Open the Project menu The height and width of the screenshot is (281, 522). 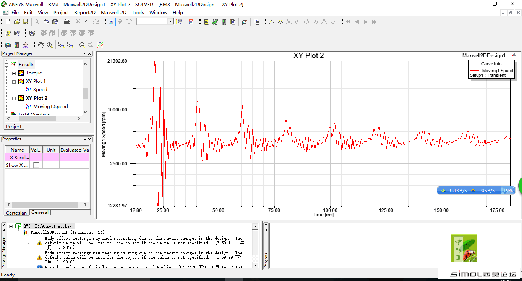point(61,12)
